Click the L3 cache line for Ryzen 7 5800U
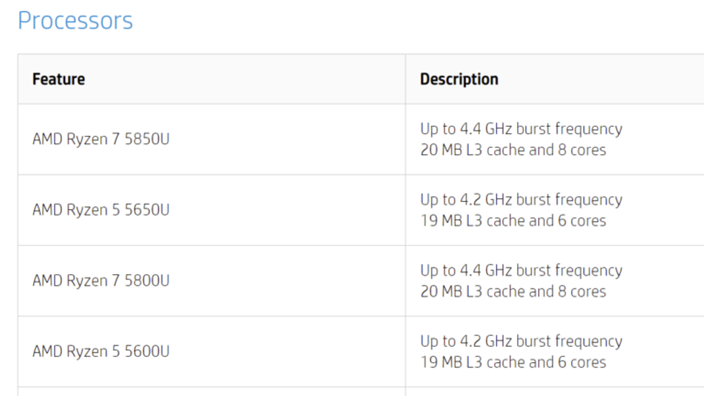 click(513, 292)
